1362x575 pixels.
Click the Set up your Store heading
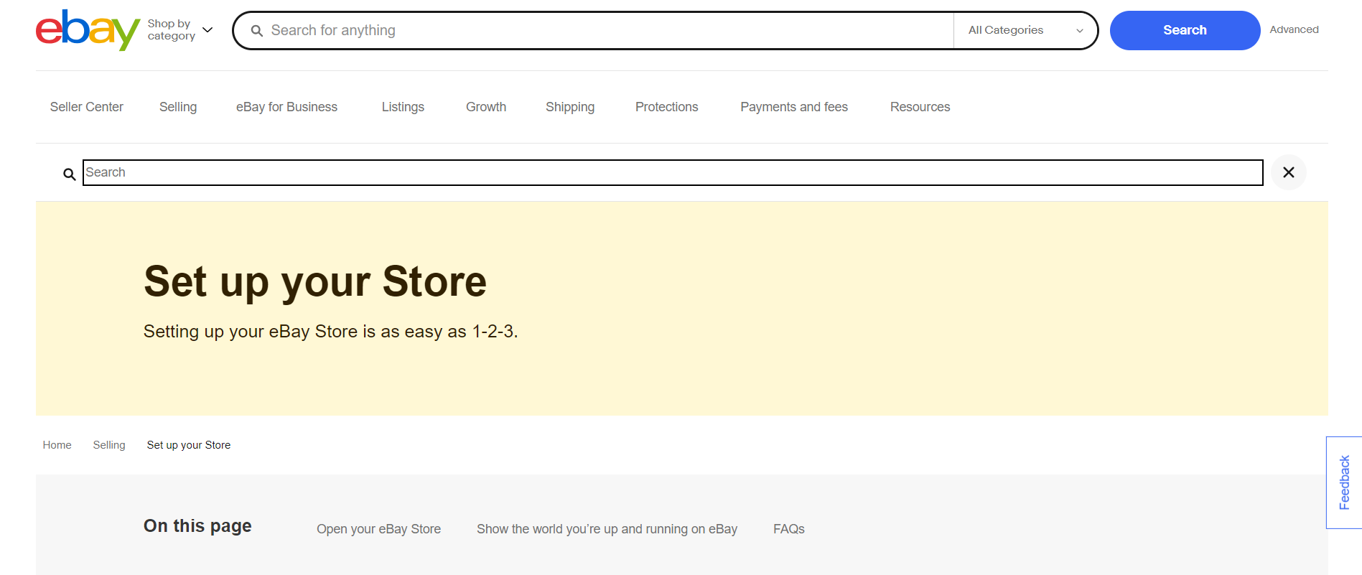click(x=315, y=281)
